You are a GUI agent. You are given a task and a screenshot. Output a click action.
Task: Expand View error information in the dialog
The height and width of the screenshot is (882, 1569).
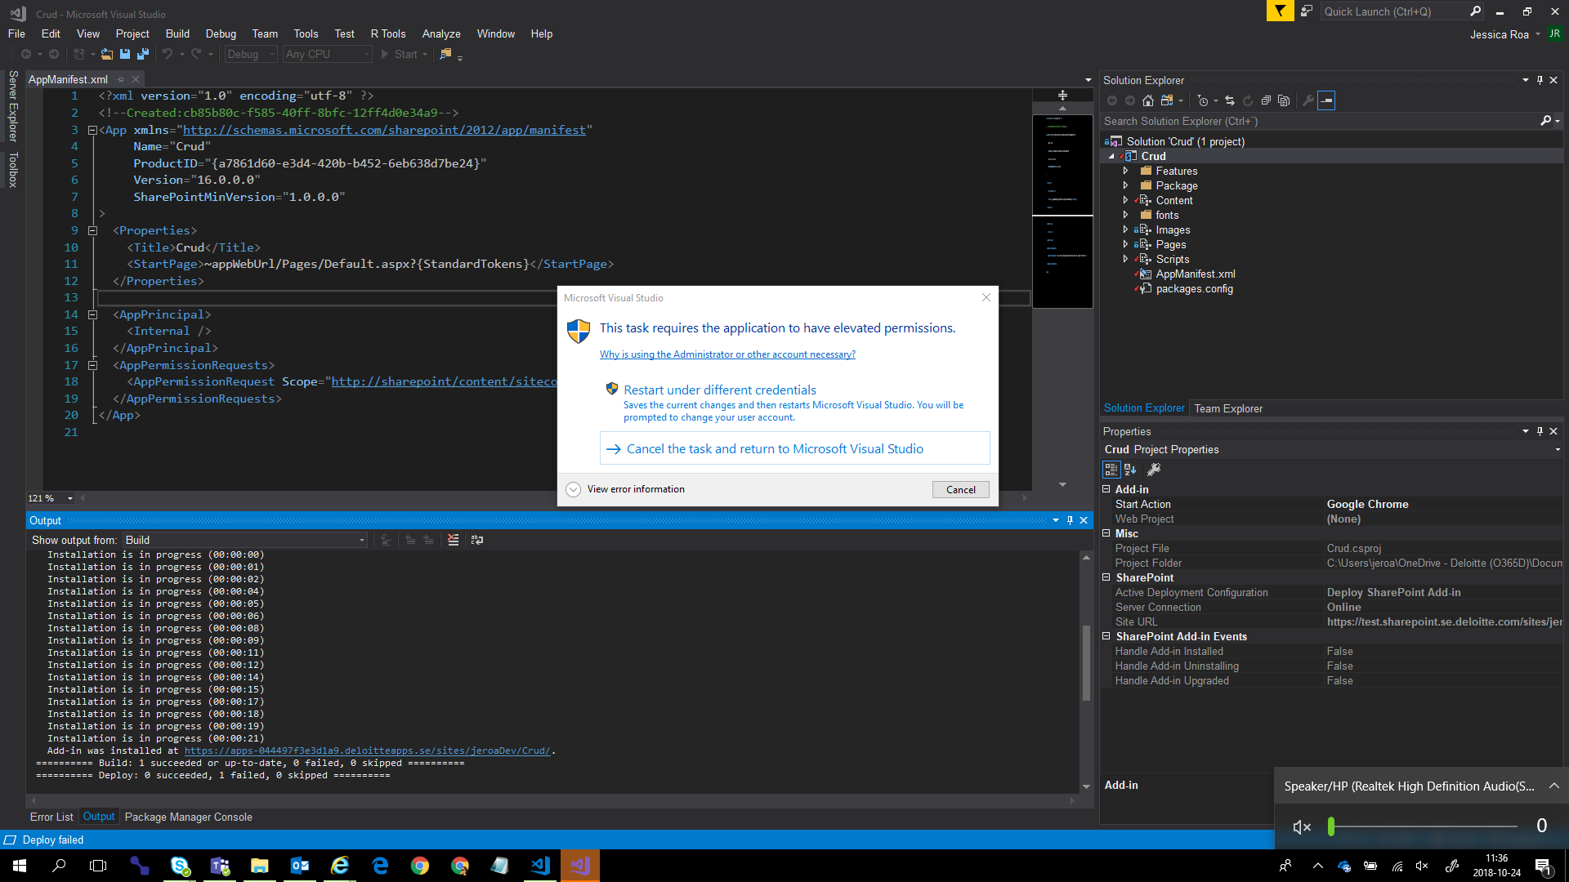[573, 489]
